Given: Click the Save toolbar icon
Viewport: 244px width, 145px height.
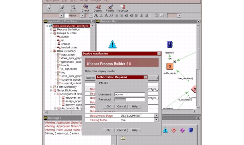Looking at the screenshot, I should click(73, 8).
